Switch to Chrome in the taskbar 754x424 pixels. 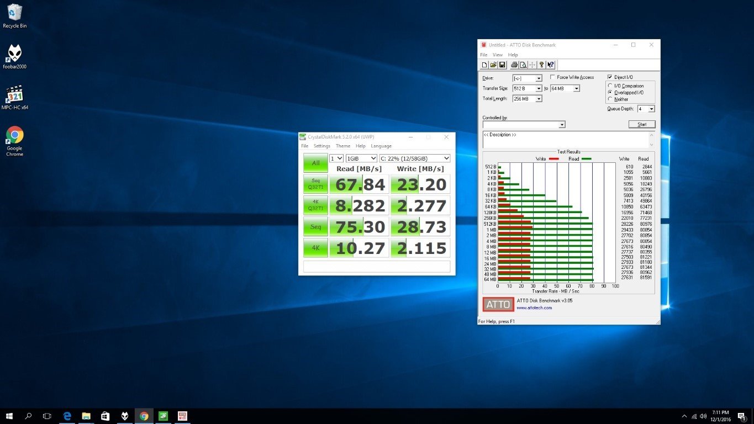(x=144, y=416)
